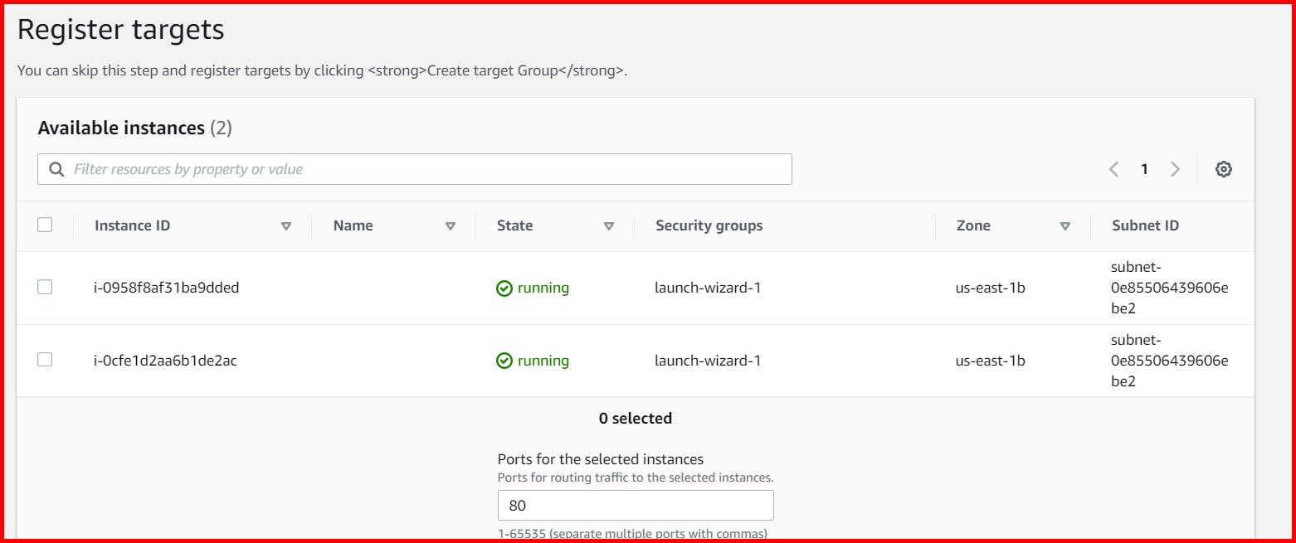
Task: Select the checkbox for instance i-0cfe1d2aa6b1de2ac
Action: 46,361
